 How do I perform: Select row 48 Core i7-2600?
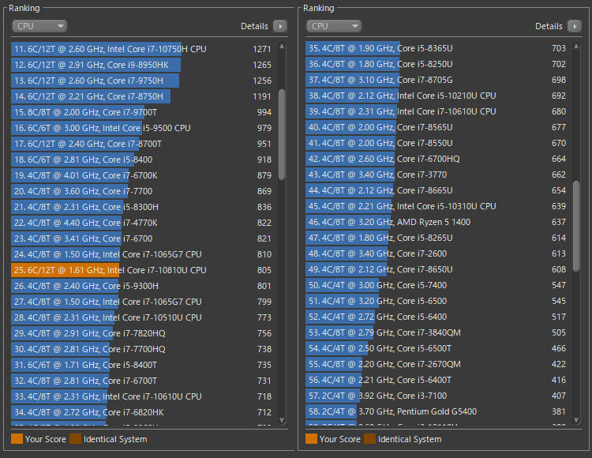[x=437, y=253]
